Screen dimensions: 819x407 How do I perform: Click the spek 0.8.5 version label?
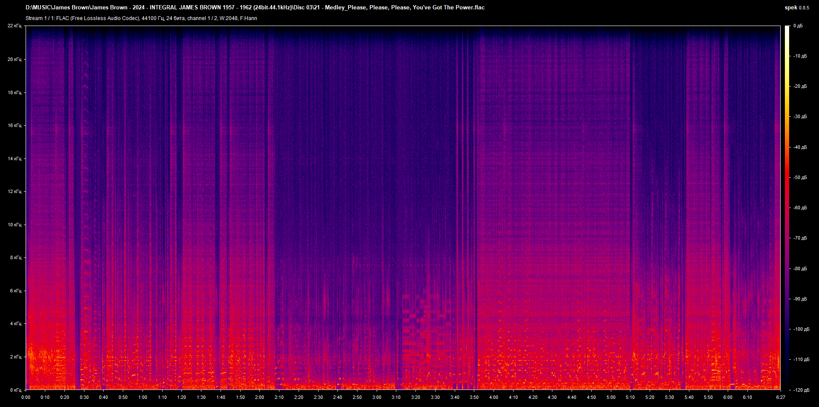(x=797, y=8)
